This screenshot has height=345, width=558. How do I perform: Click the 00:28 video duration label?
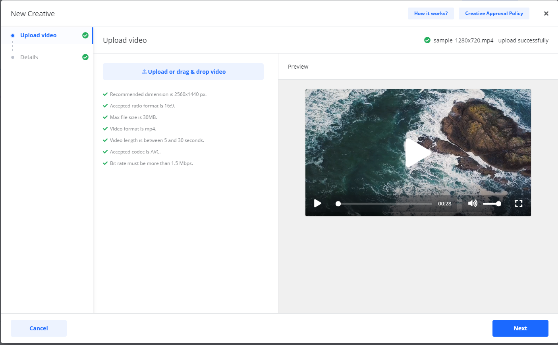tap(444, 204)
